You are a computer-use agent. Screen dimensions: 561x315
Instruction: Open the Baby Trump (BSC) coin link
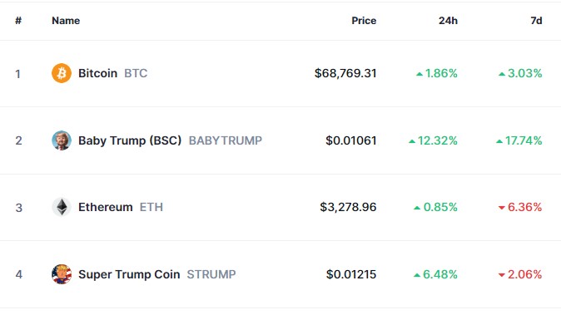coord(130,140)
